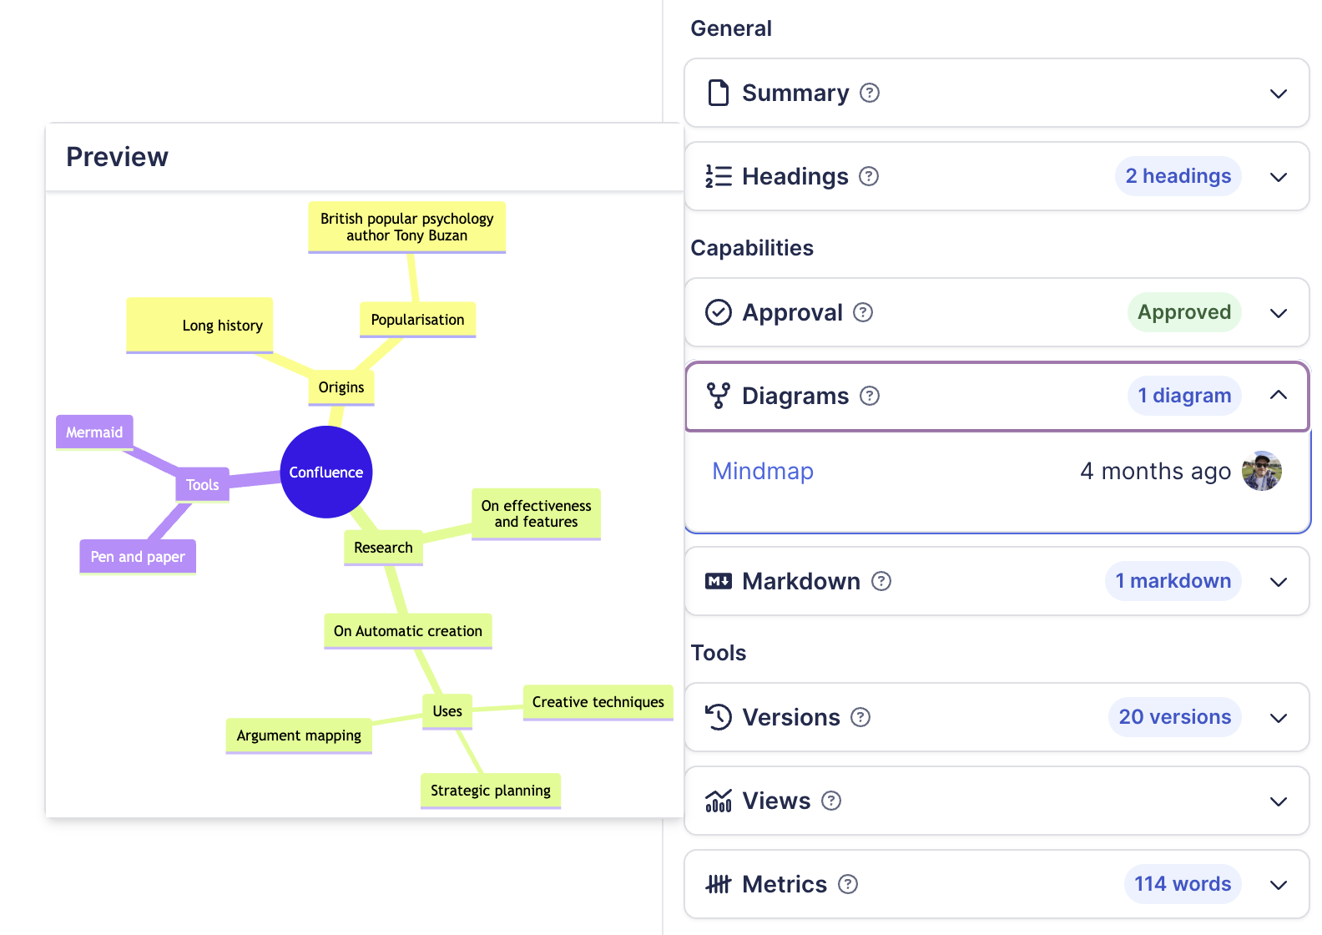Screen dimensions: 1322x935
Task: Click the Metrics tally icon
Action: tap(718, 884)
